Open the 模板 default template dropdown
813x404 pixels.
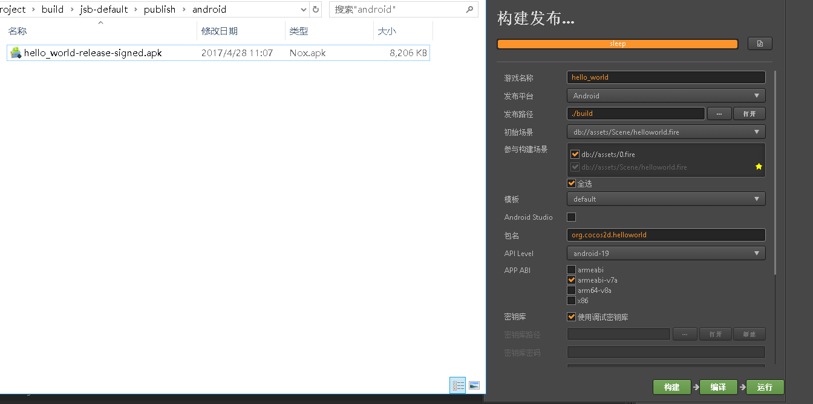666,199
